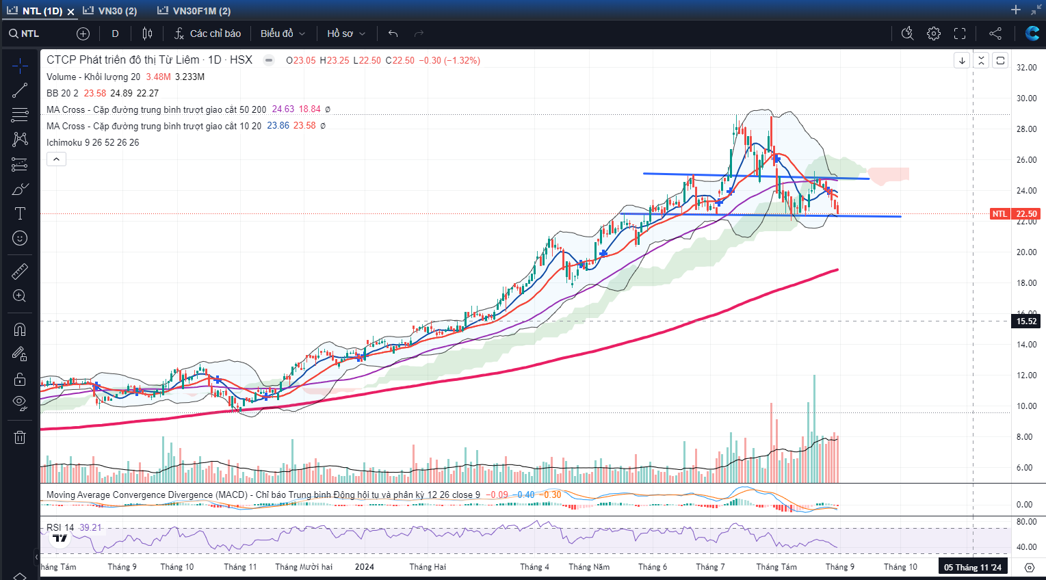This screenshot has height=580, width=1046.
Task: Click the TradingView logo on chart
Action: click(60, 538)
